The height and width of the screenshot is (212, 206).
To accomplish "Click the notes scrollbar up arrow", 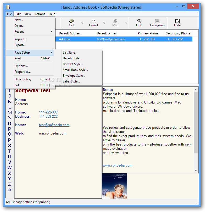I will pyautogui.click(x=196, y=90).
